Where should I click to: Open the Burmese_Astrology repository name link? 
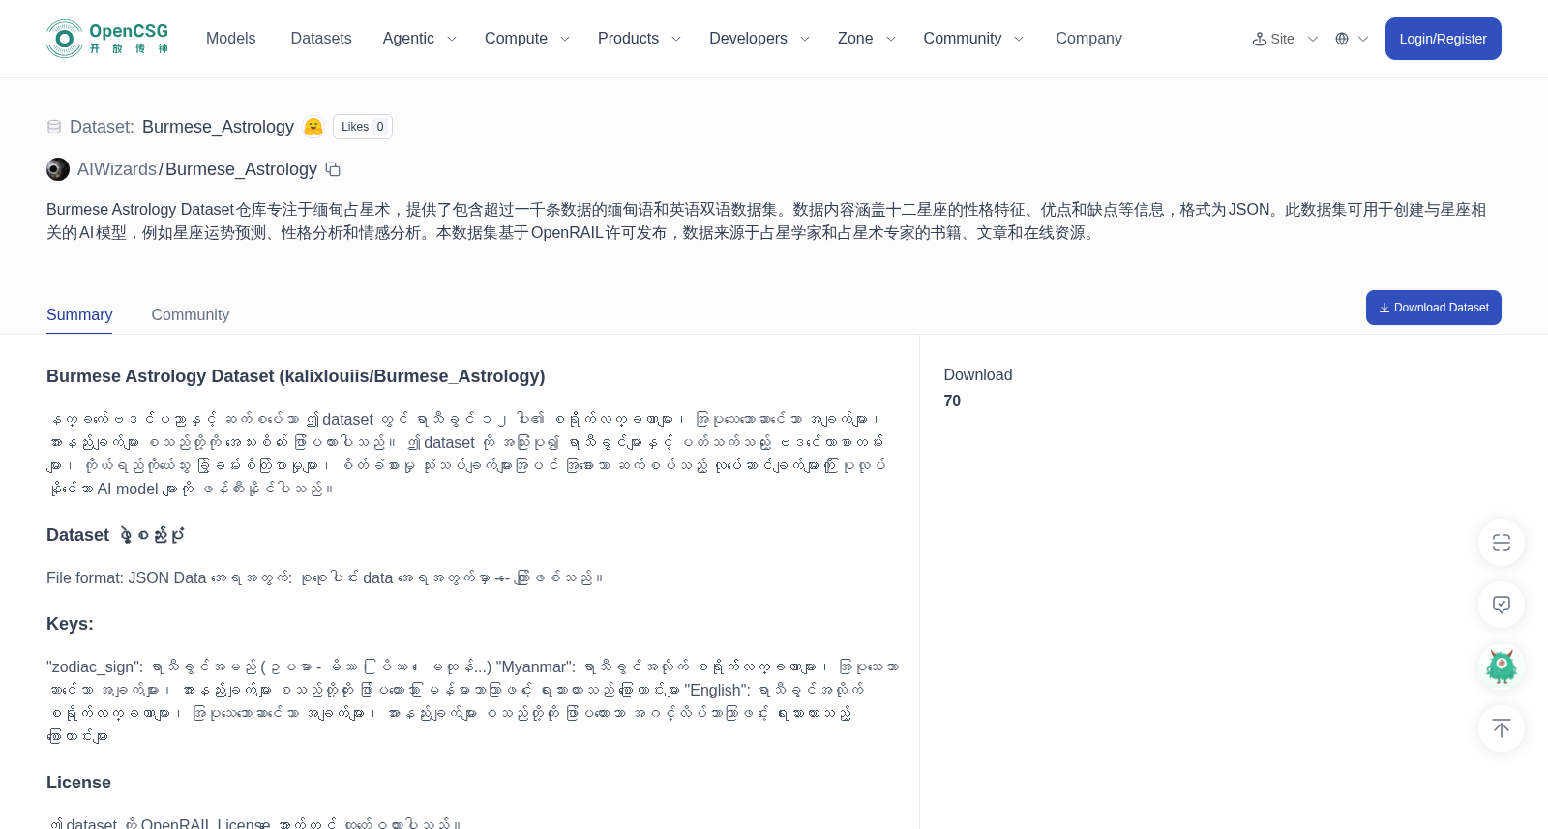pos(241,169)
